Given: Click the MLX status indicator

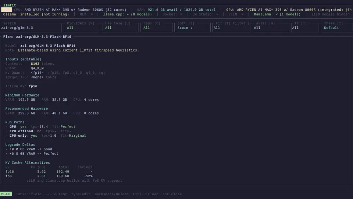Looking at the screenshot, I should coord(86,14).
